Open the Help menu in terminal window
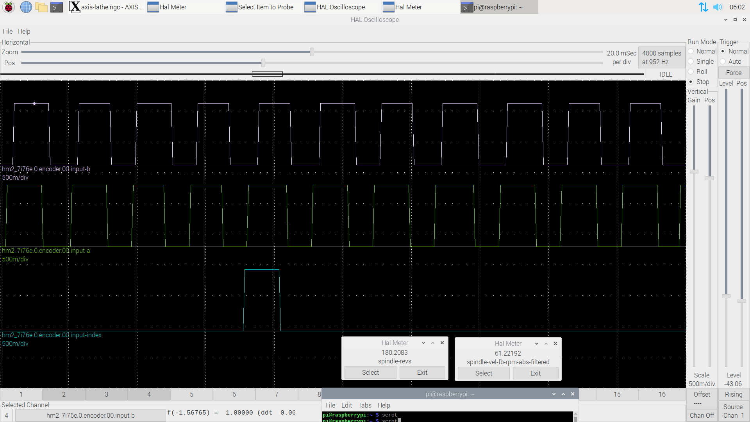 tap(384, 405)
